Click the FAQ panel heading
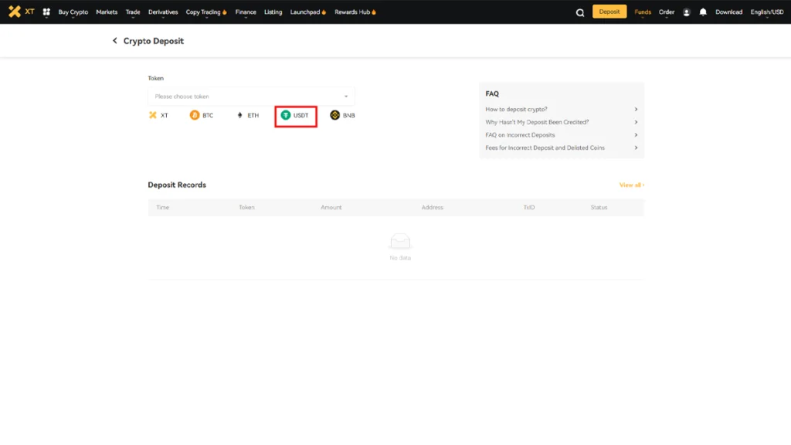This screenshot has height=445, width=791. coord(492,93)
